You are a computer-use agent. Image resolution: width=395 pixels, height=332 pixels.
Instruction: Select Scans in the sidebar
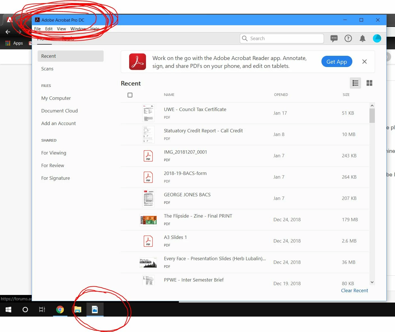(47, 69)
